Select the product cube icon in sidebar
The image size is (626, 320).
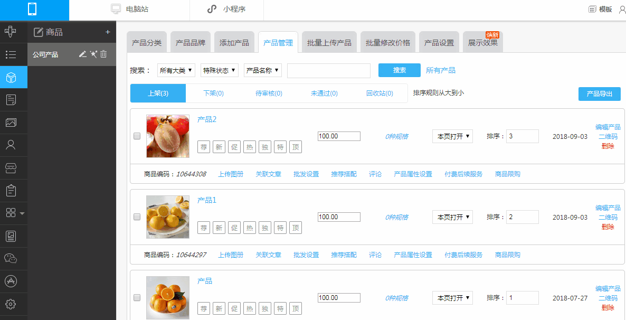[11, 77]
